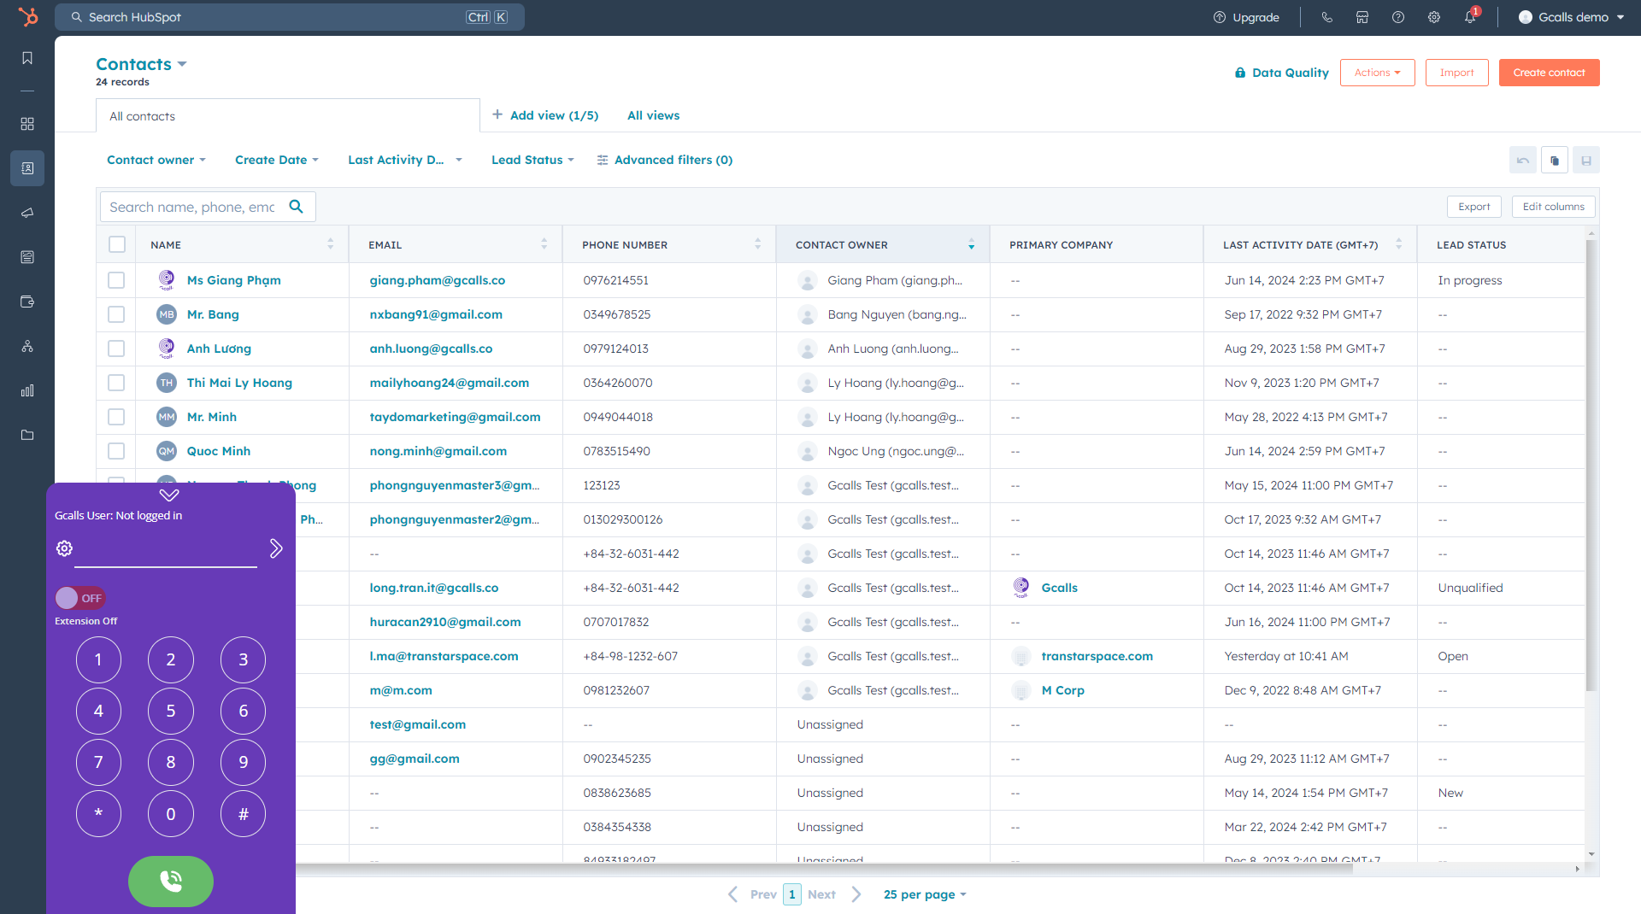Open the calling icon in the top navigation
The width and height of the screenshot is (1641, 914).
pos(1327,17)
